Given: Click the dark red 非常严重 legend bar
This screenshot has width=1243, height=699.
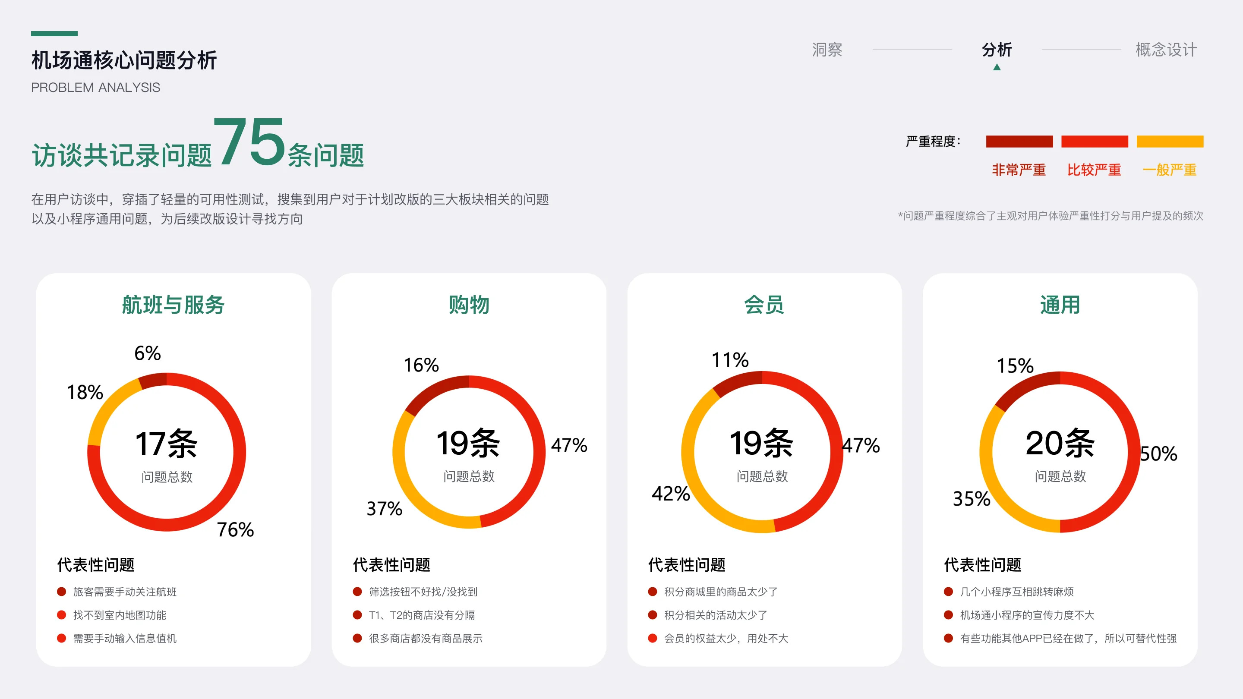Looking at the screenshot, I should coord(1019,142).
